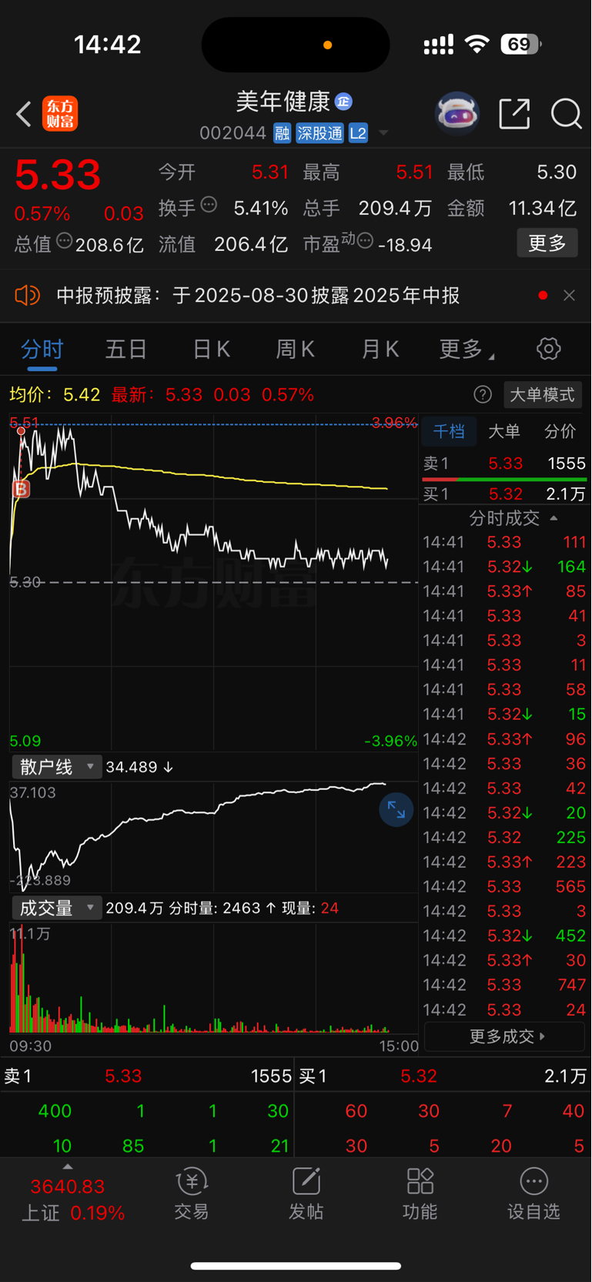Tap the battery indicator in status bar
Screen dimensions: 592x1282
pyautogui.click(x=520, y=44)
